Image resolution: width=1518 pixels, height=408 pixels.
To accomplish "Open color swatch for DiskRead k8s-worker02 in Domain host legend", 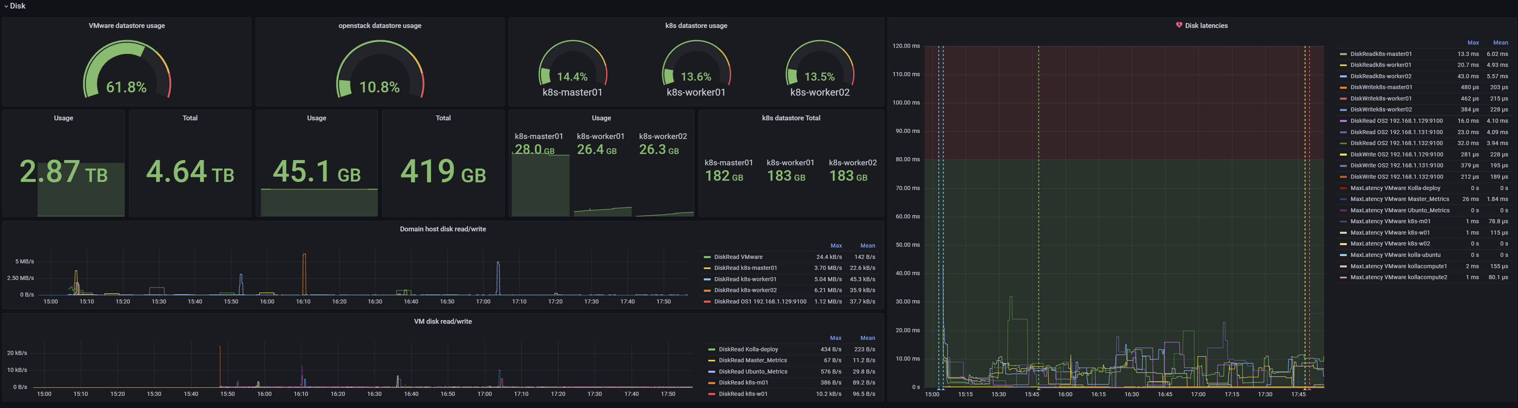I will 707,290.
